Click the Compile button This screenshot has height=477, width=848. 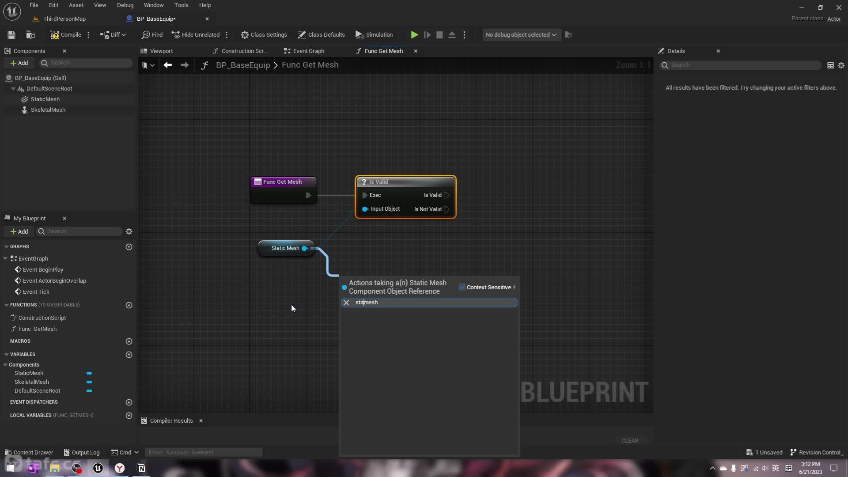pos(66,35)
